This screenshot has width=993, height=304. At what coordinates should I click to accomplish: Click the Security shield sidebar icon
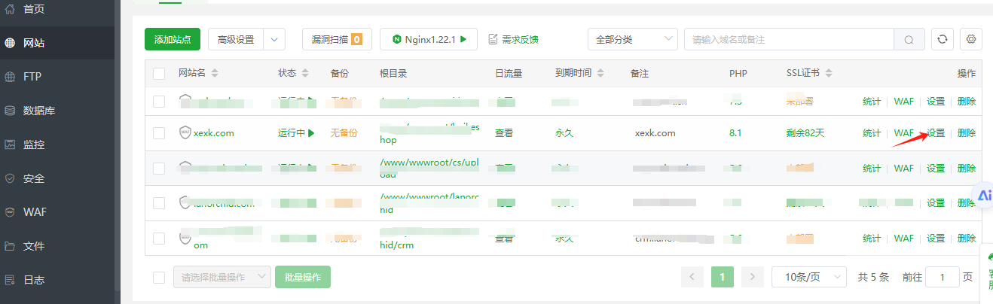tap(11, 178)
